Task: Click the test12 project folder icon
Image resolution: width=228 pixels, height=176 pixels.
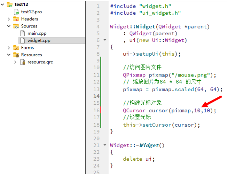Action: coord(10,5)
